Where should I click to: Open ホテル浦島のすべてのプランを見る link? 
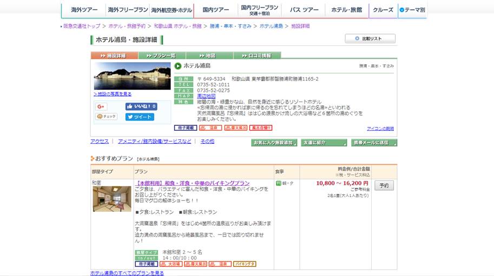127,273
